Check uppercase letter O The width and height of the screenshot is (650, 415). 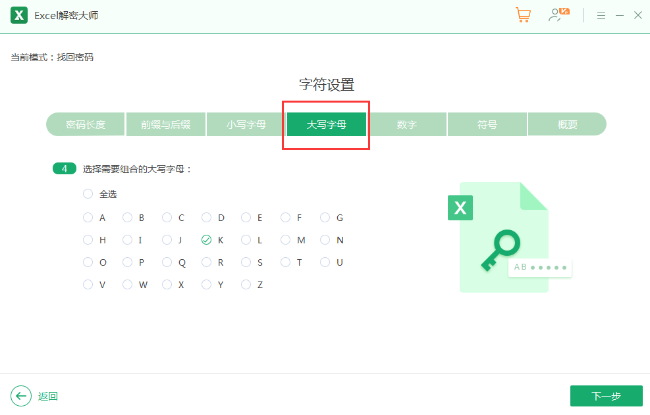click(x=88, y=262)
